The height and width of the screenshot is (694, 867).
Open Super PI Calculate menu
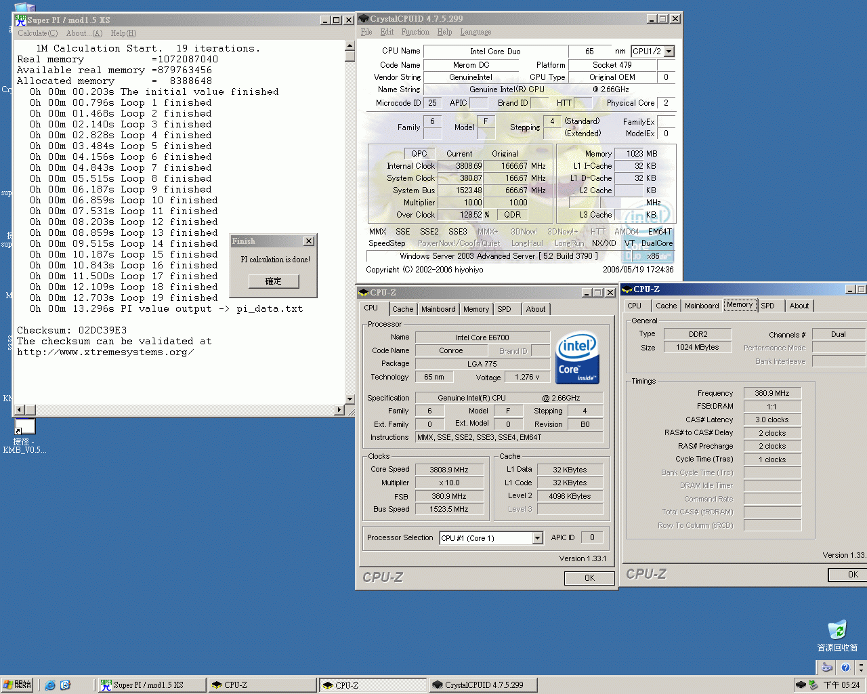coord(37,33)
